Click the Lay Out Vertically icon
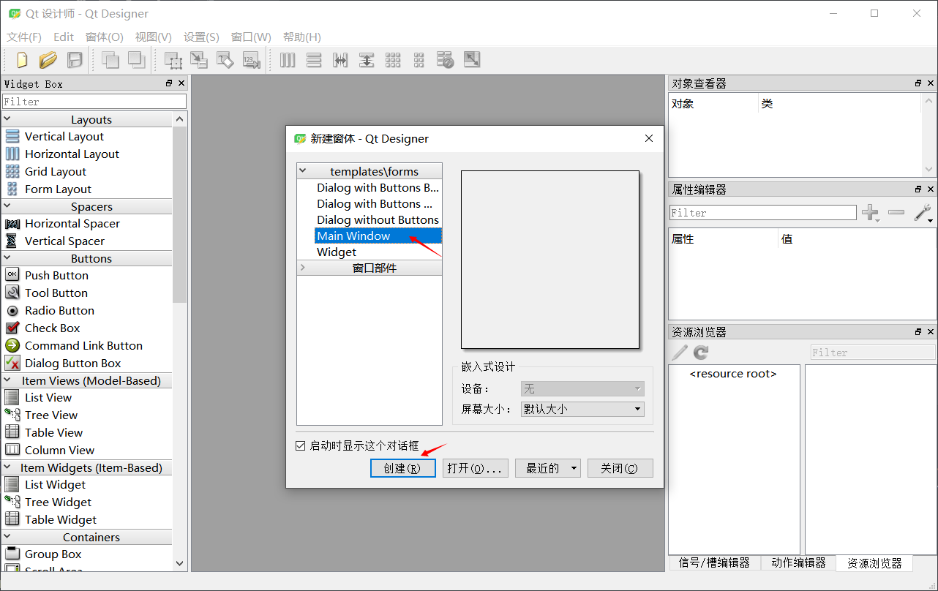The height and width of the screenshot is (591, 938). 314,60
